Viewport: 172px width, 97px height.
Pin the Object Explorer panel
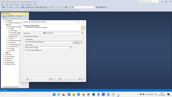pyautogui.click(x=26, y=13)
